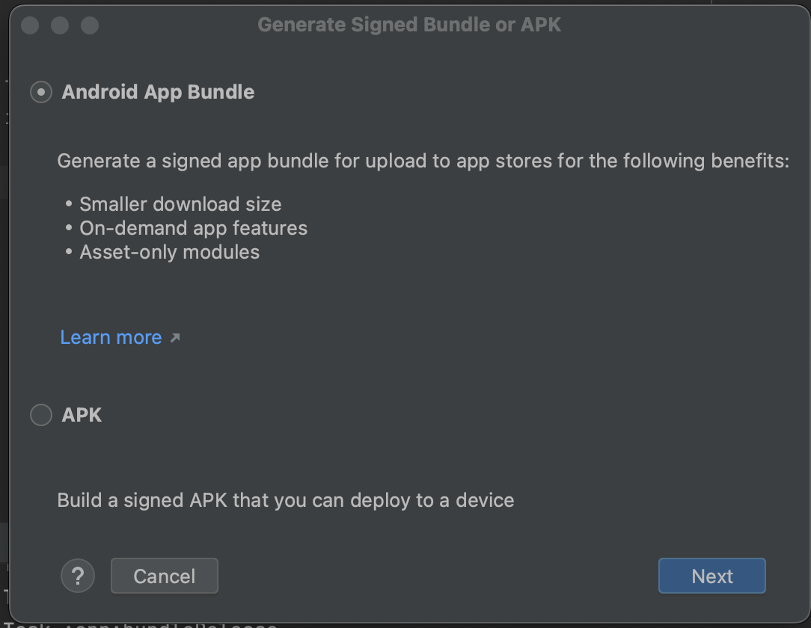The image size is (811, 628).
Task: Click the APK label text
Action: [82, 414]
